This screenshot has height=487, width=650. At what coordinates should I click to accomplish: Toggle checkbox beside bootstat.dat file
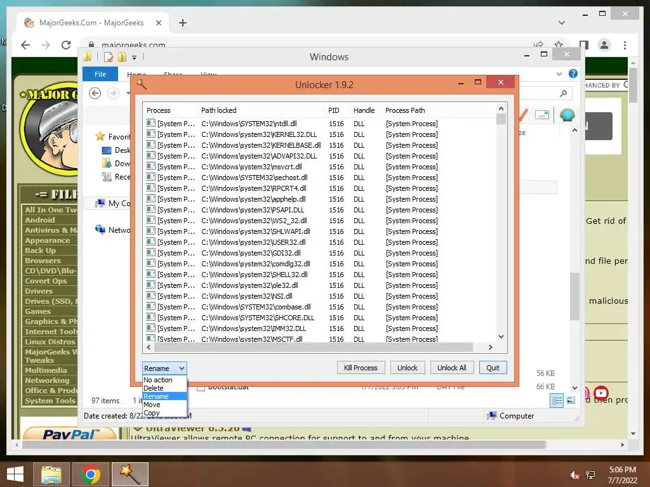(201, 388)
